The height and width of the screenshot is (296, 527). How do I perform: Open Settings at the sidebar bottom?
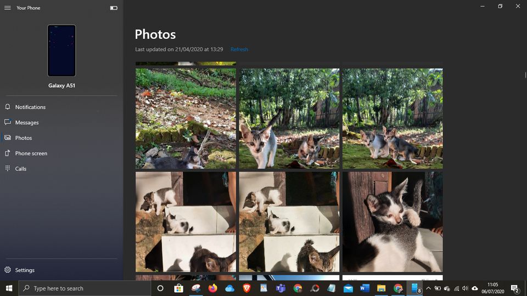tap(25, 270)
